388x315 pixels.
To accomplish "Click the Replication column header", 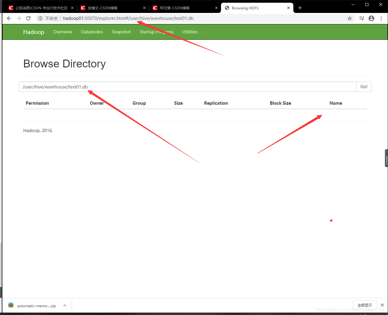I will (x=216, y=103).
